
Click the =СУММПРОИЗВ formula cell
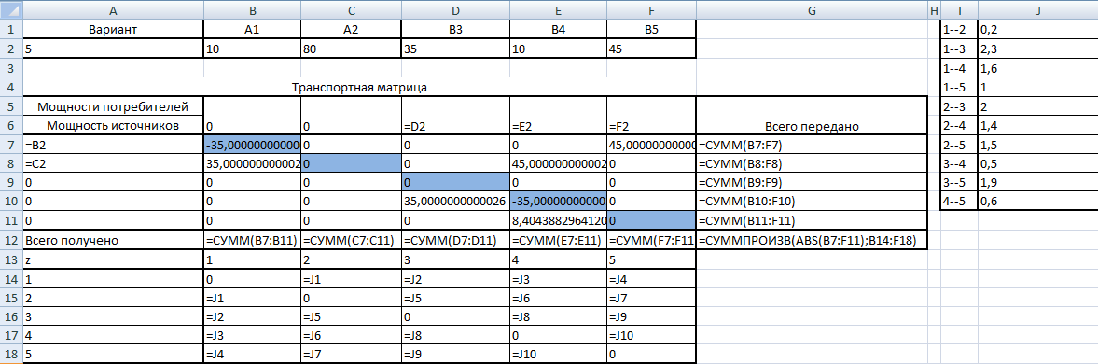[811, 240]
